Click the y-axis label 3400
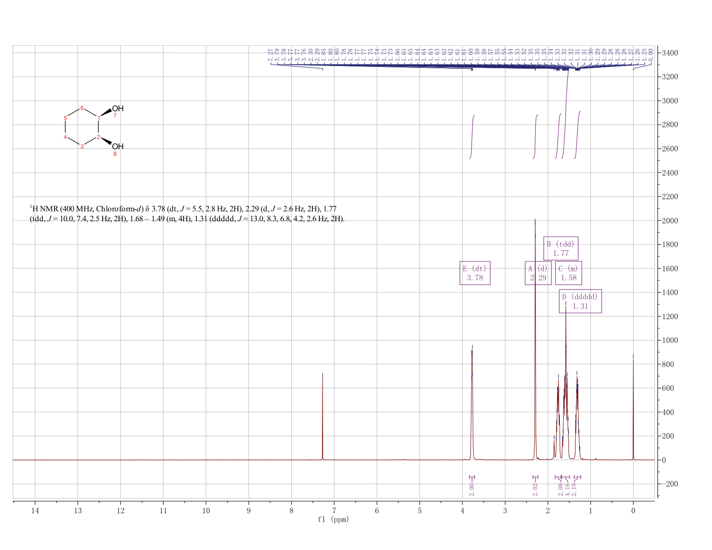This screenshot has height=550, width=712. coord(670,53)
